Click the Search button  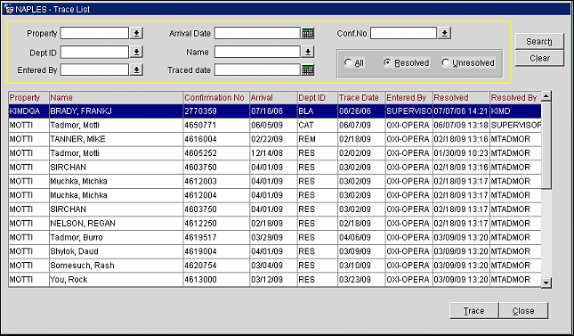[539, 42]
